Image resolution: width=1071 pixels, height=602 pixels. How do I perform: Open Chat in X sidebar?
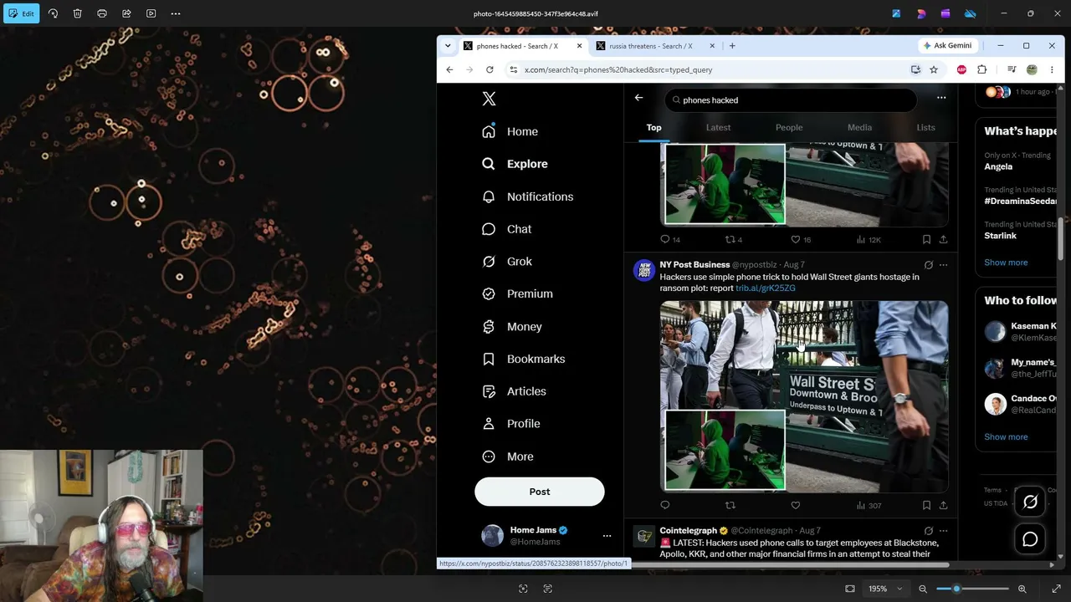tap(507, 229)
